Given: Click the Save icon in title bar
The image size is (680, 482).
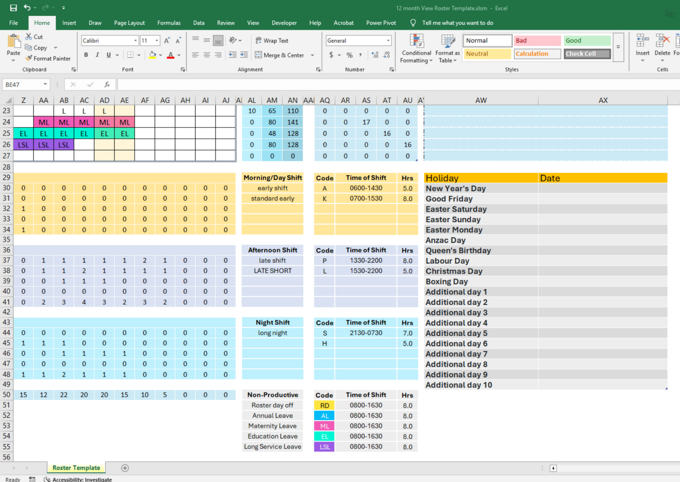Looking at the screenshot, I should click(x=13, y=8).
